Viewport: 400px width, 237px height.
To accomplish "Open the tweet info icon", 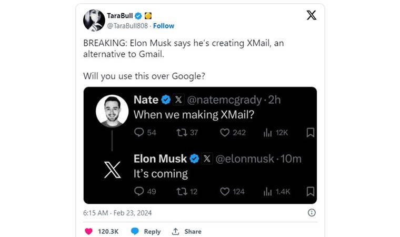I will point(312,213).
